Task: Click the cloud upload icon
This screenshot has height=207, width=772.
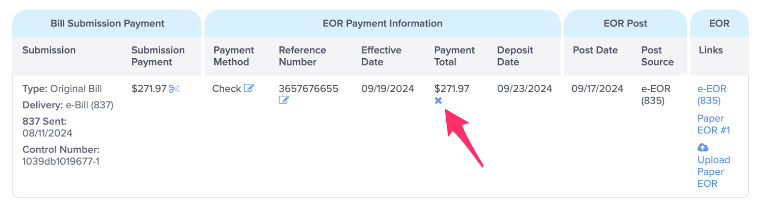Action: tap(703, 147)
